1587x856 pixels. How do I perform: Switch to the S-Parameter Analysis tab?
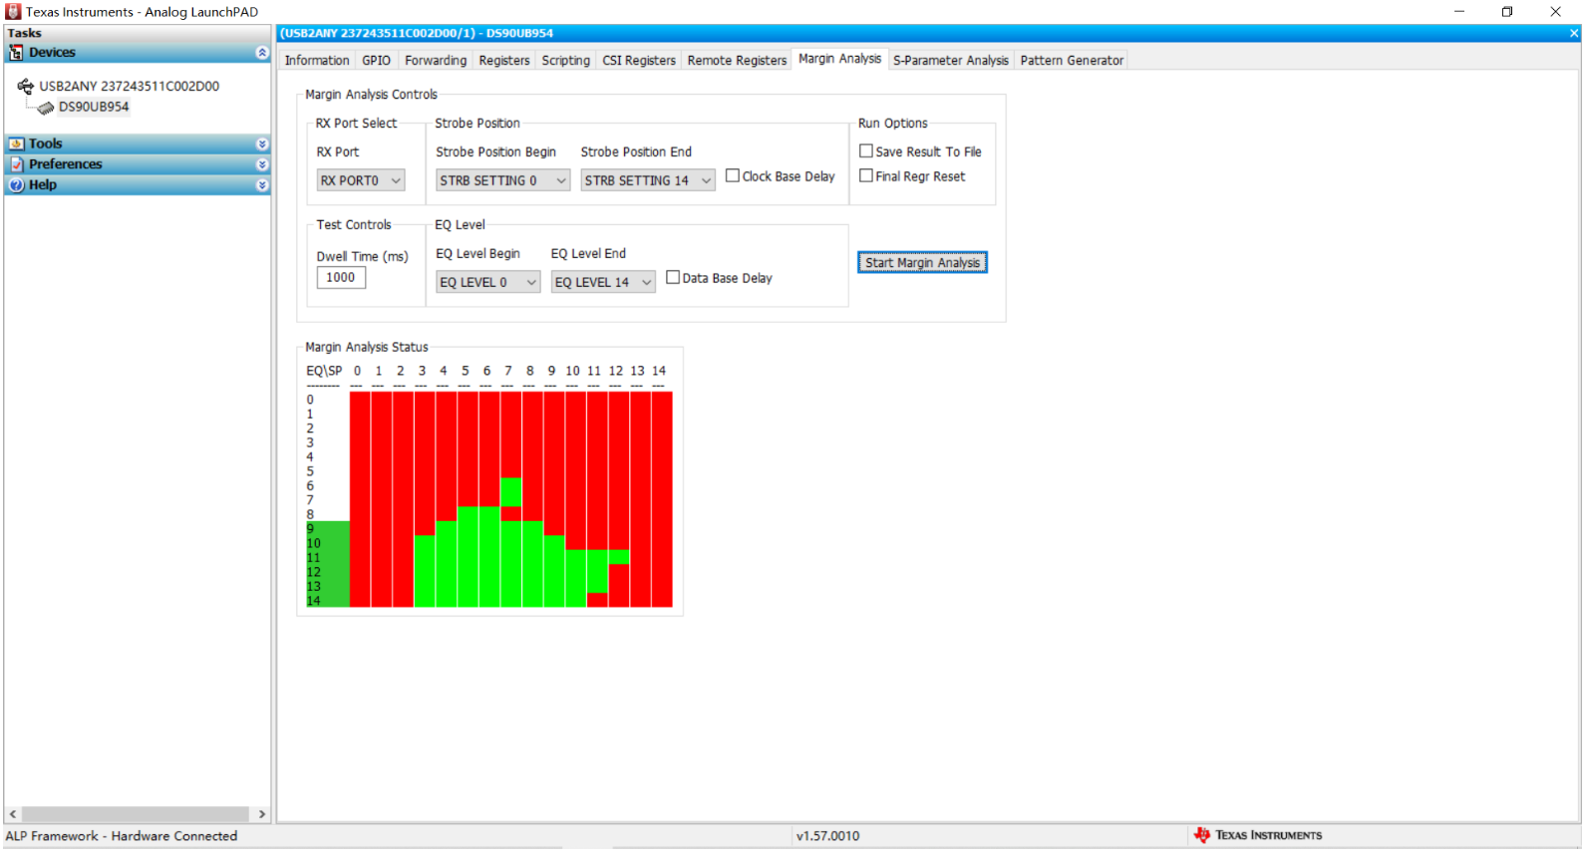coord(951,61)
